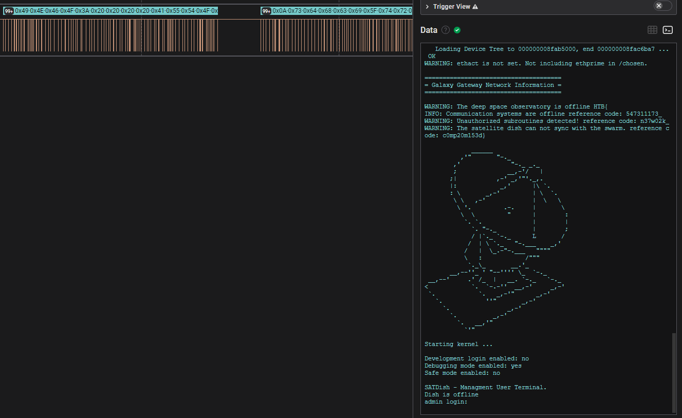Click the Trigger View warning triangle icon
The width and height of the screenshot is (682, 418).
475,7
